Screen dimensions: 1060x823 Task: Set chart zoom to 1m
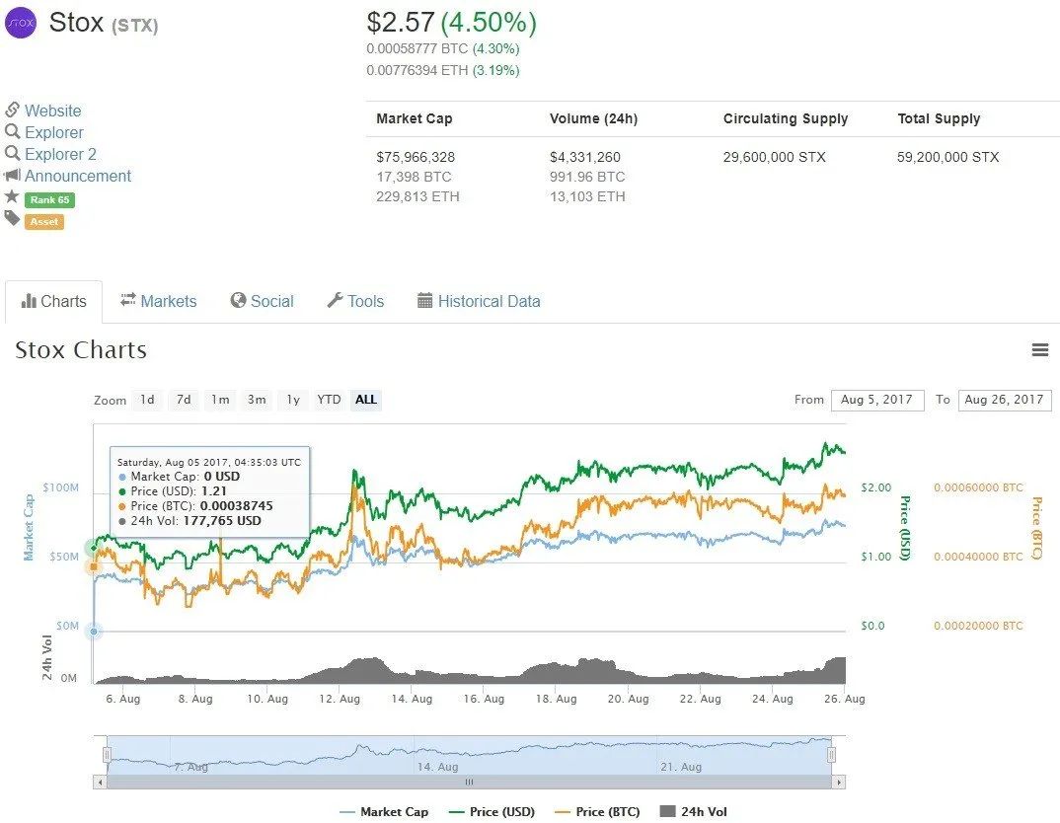tap(220, 400)
